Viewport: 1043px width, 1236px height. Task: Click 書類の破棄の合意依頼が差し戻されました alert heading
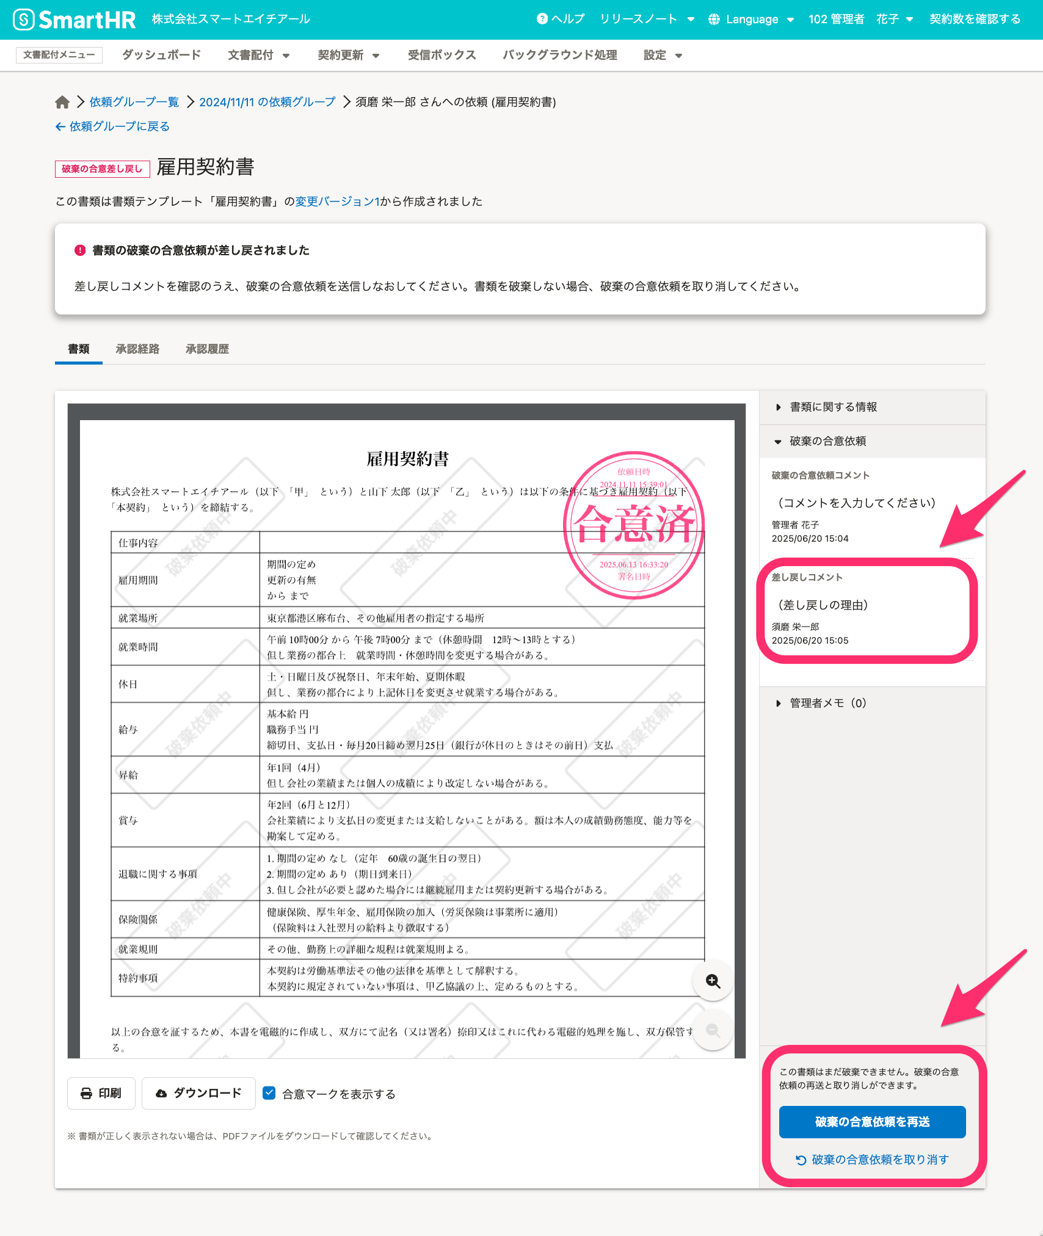[x=201, y=250]
